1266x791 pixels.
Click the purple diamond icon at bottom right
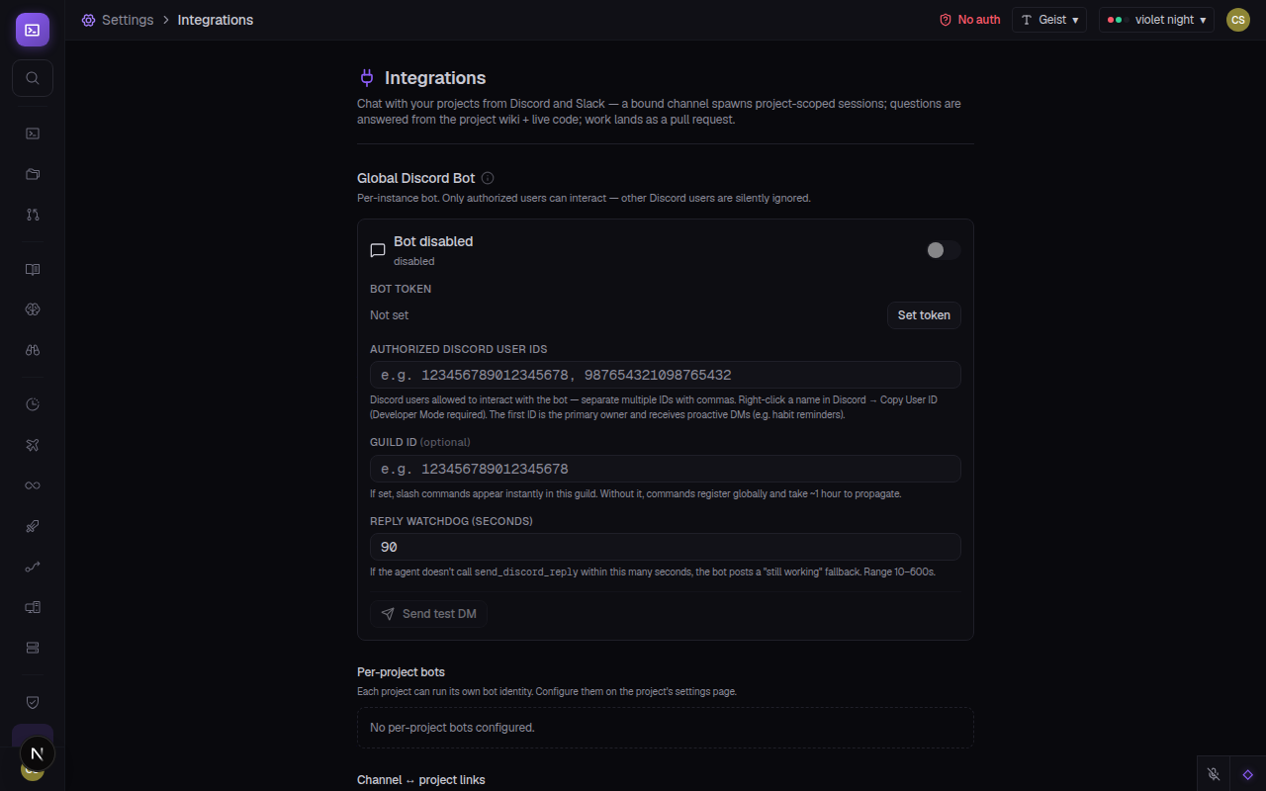pyautogui.click(x=1248, y=774)
